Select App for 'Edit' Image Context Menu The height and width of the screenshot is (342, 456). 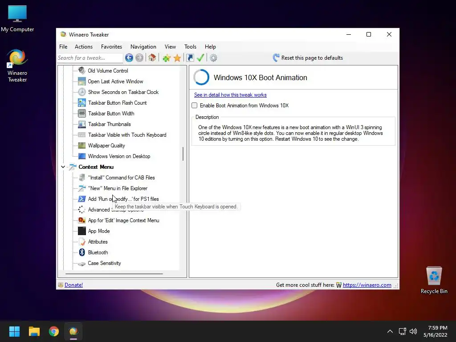coord(124,220)
